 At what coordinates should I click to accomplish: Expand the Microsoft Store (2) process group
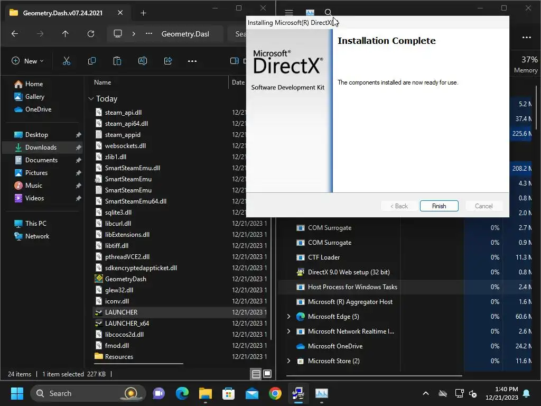(x=288, y=361)
